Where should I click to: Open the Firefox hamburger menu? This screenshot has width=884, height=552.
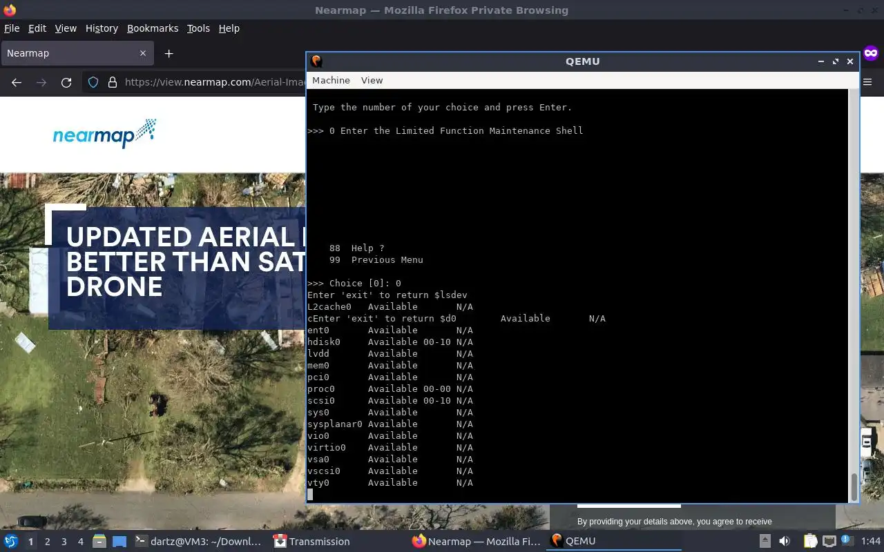click(x=868, y=82)
